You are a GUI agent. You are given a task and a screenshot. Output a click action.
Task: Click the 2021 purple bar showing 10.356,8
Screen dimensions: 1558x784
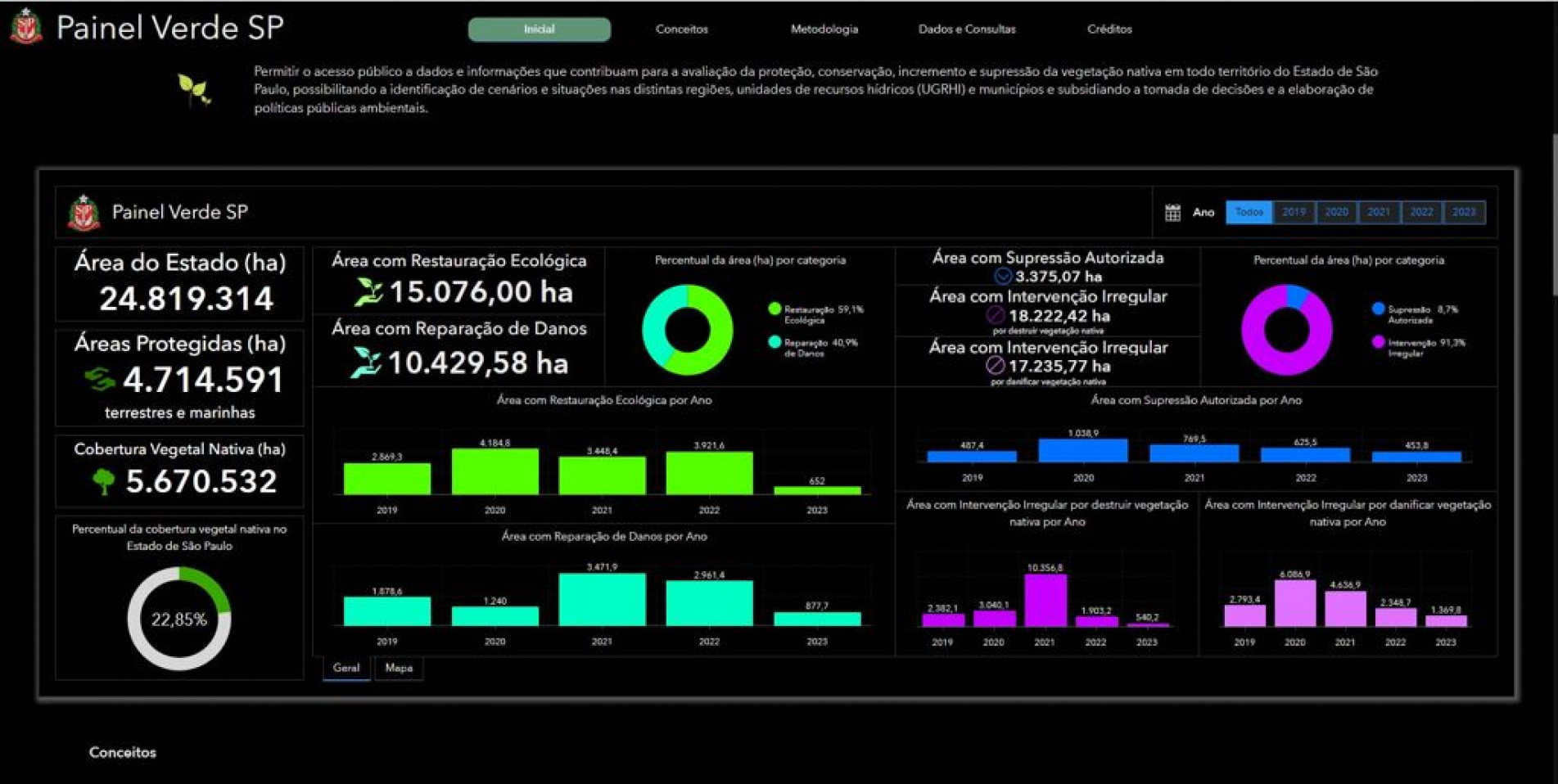pyautogui.click(x=1045, y=601)
